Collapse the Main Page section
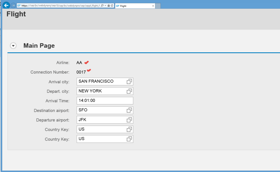Image resolution: width=280 pixels, height=172 pixels. (x=13, y=46)
